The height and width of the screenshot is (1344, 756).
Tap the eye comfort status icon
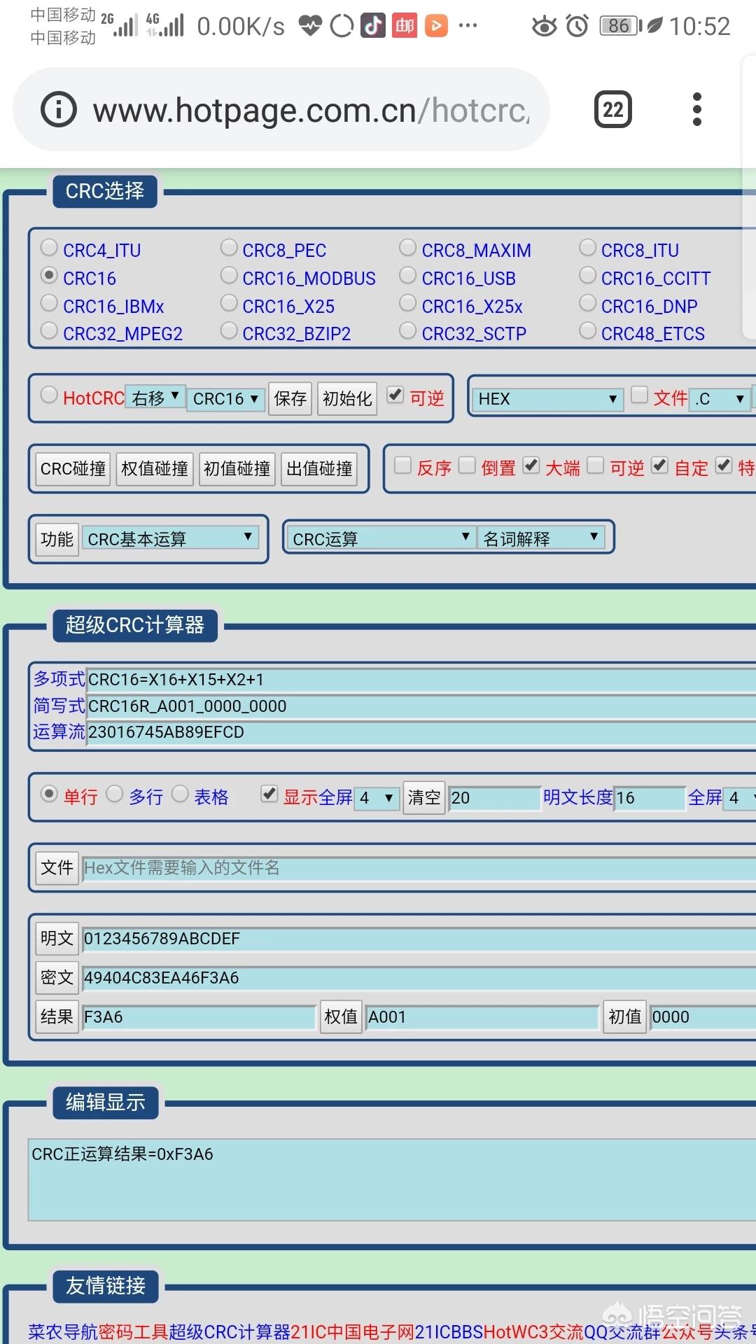(x=544, y=26)
